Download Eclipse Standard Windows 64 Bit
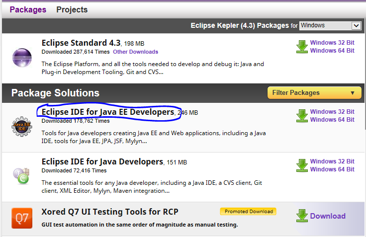Image resolution: width=366 pixels, height=237 pixels. [332, 51]
